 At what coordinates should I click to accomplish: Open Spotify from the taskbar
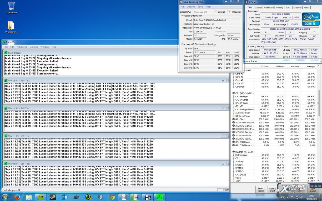[x=41, y=197]
